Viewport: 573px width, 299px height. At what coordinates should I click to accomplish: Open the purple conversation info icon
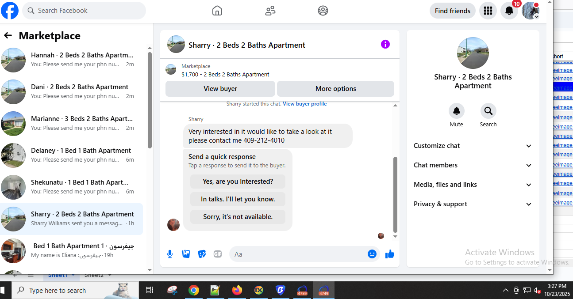point(385,44)
